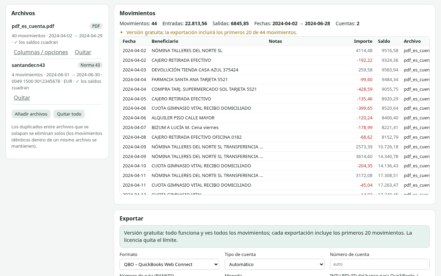This screenshot has height=276, width=441.
Task: Click amount -399,65
Action: 365,108
